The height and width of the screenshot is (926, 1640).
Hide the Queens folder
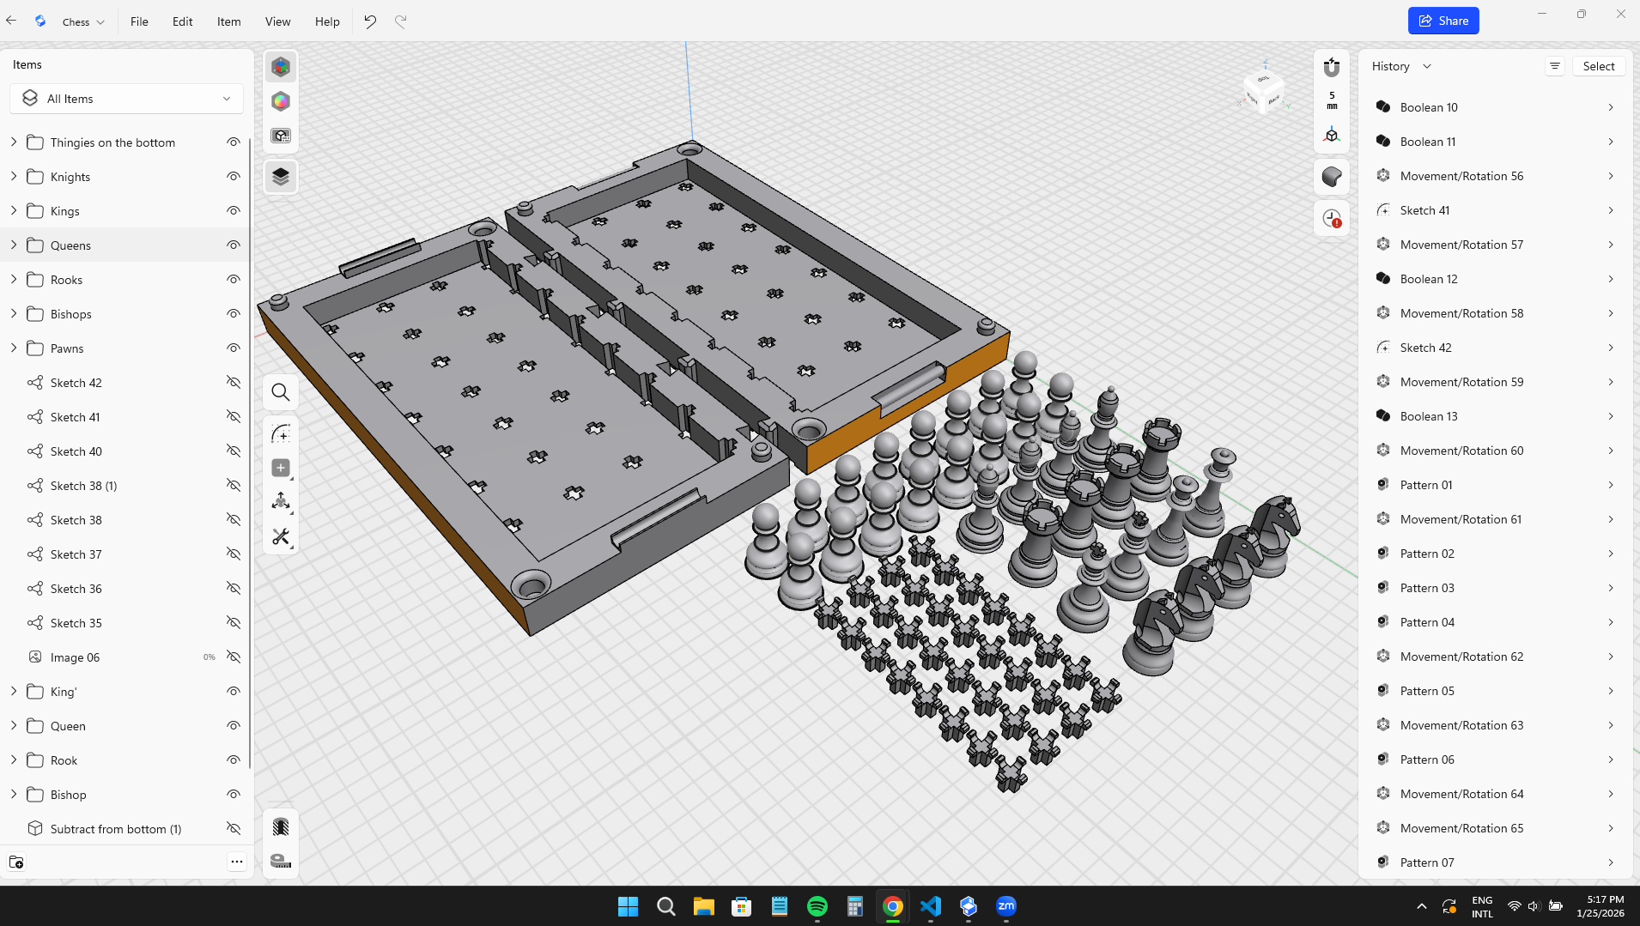tap(234, 245)
